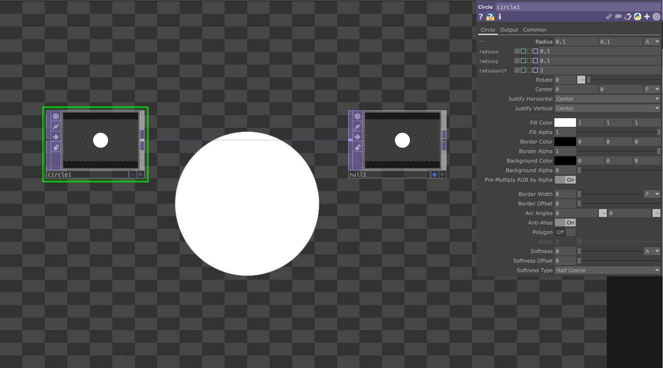Click first Arc Angles minus button
This screenshot has width=663, height=368.
tap(603, 213)
